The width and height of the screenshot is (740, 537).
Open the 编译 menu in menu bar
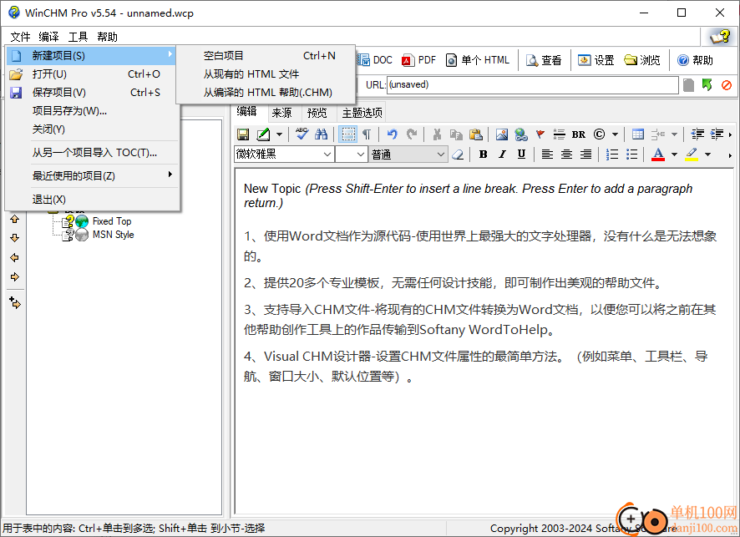tap(48, 37)
